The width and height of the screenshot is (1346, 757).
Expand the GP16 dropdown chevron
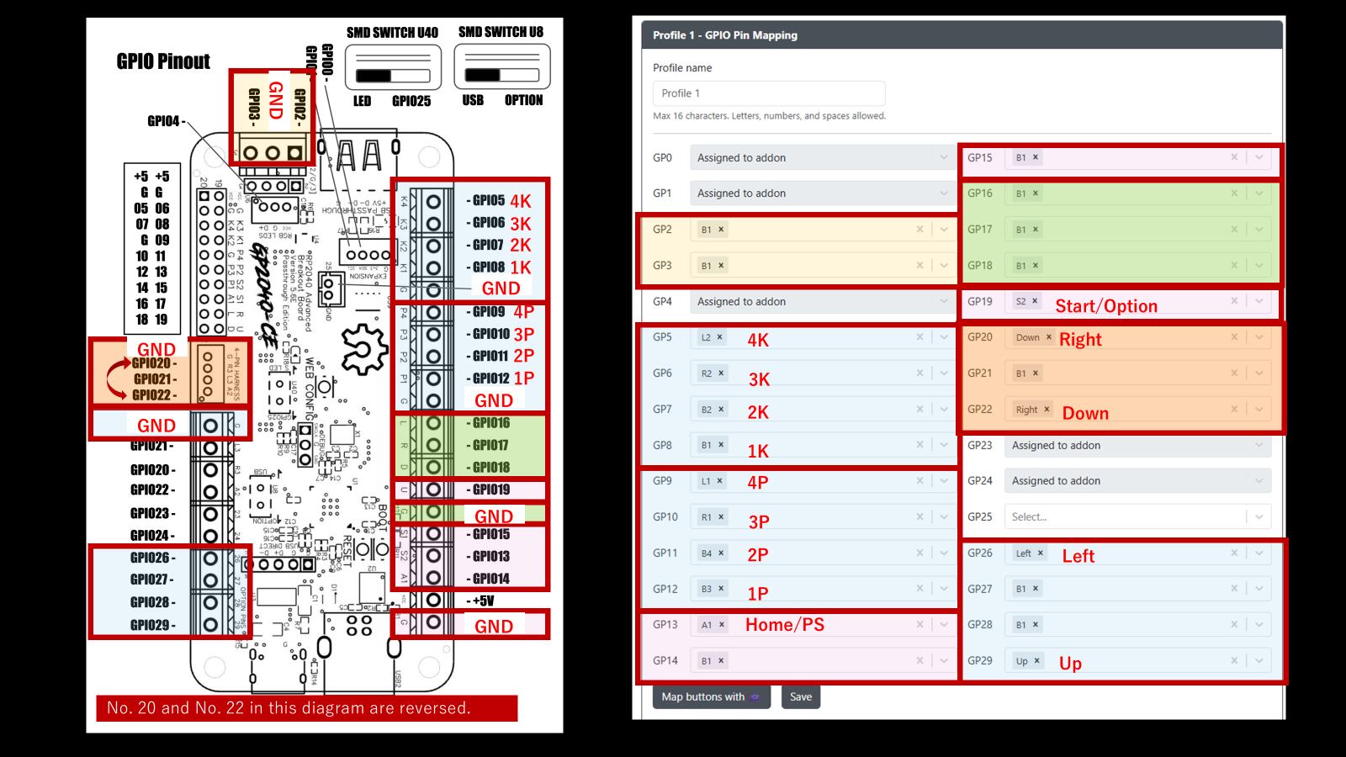point(1259,193)
